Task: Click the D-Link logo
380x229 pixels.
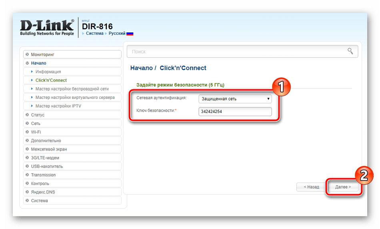Action: pyautogui.click(x=47, y=28)
